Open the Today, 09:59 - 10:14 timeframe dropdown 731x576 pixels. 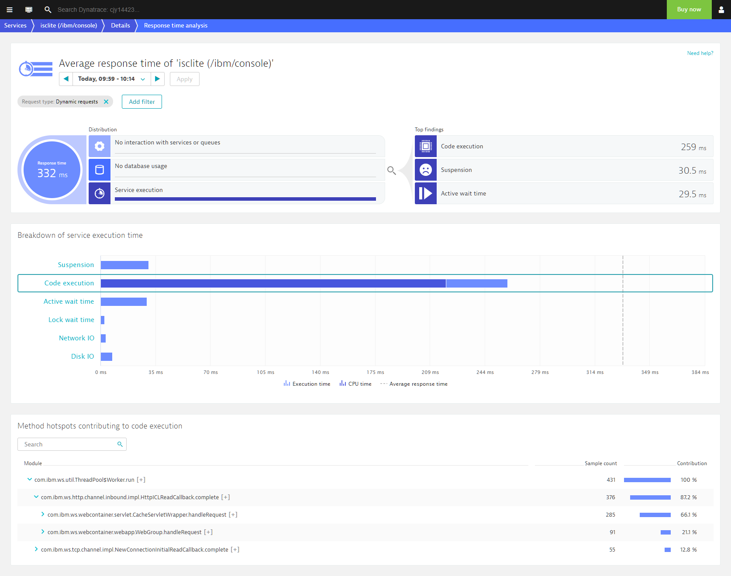click(111, 79)
